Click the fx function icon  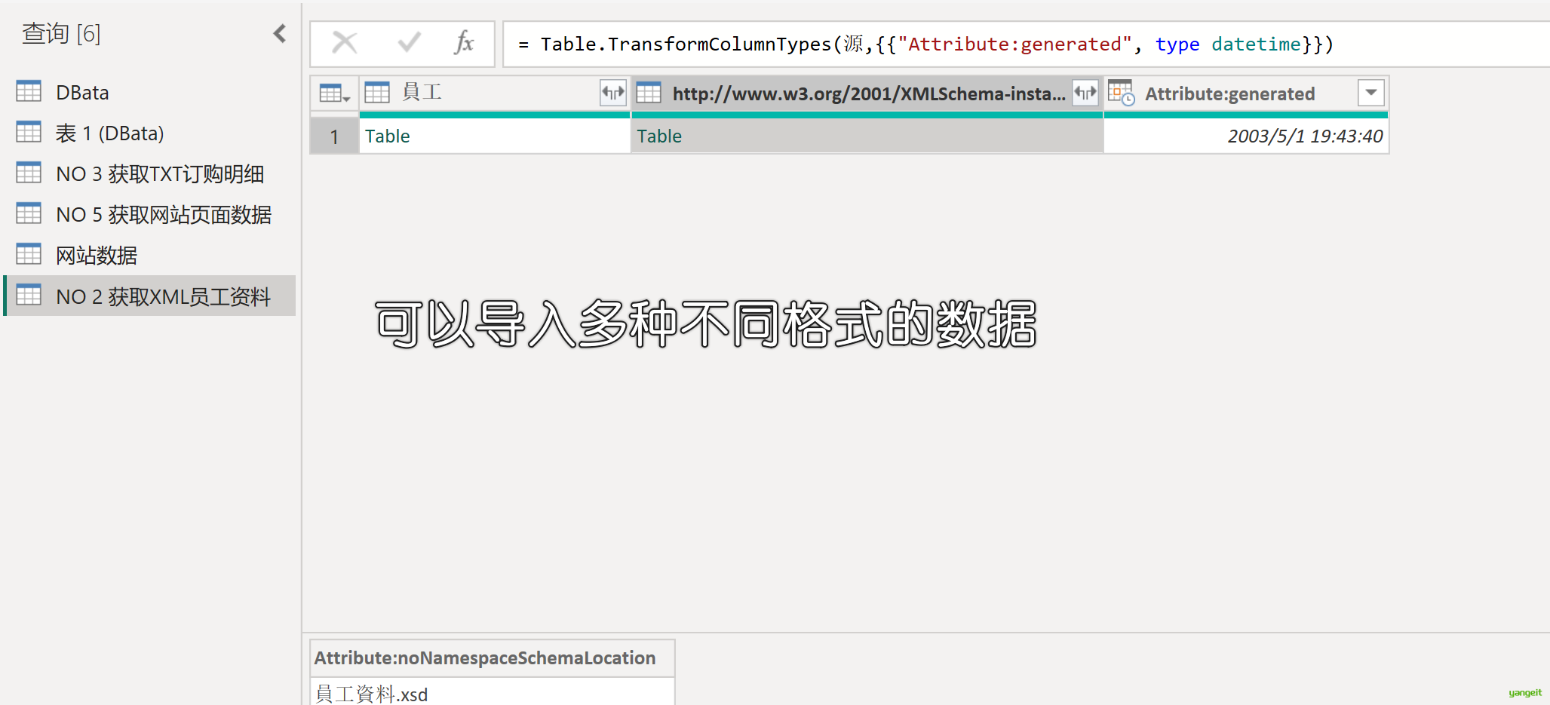(464, 43)
